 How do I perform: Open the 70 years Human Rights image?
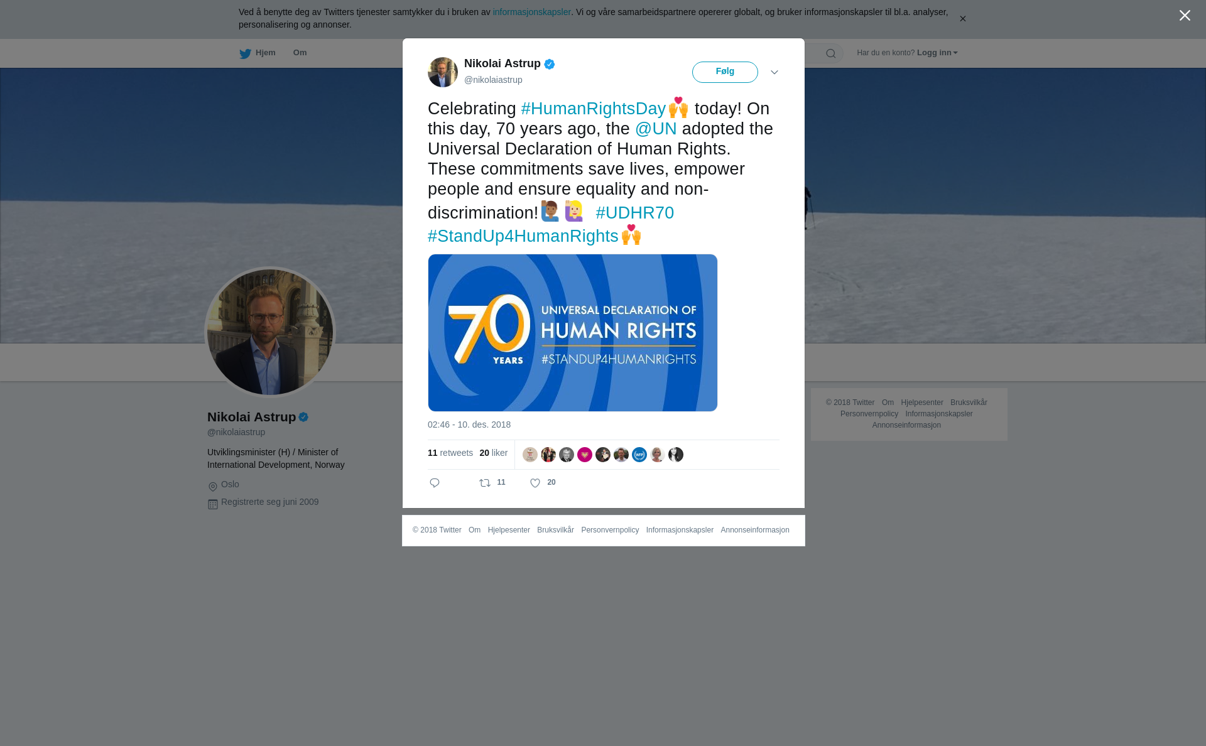pyautogui.click(x=573, y=333)
